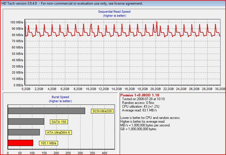Click 'Lower is better for CPU and random access.'
The width and height of the screenshot is (226, 155).
point(150,118)
